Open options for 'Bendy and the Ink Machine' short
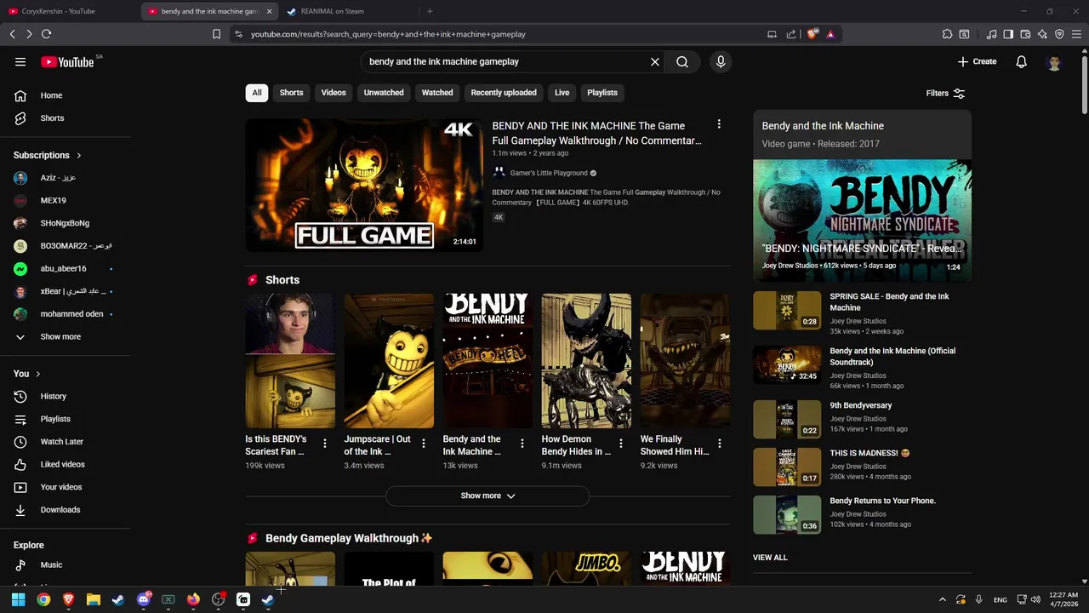The height and width of the screenshot is (613, 1089). pos(522,444)
